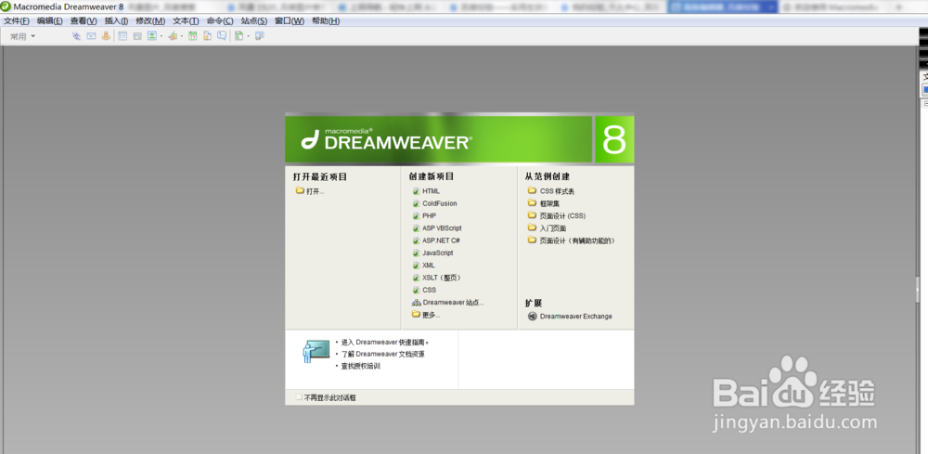Insert a Table using toolbar icon
Image resolution: width=928 pixels, height=454 pixels.
[x=122, y=36]
